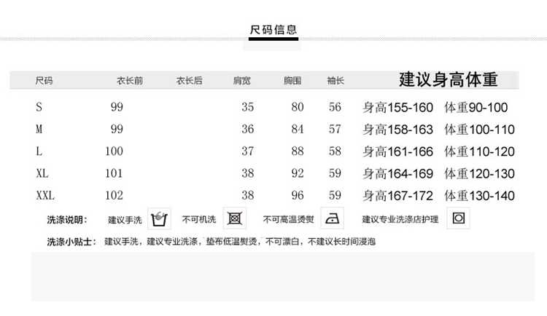The image size is (547, 316).
Task: Click sleeve length 59 in XL row
Action: pyautogui.click(x=335, y=173)
